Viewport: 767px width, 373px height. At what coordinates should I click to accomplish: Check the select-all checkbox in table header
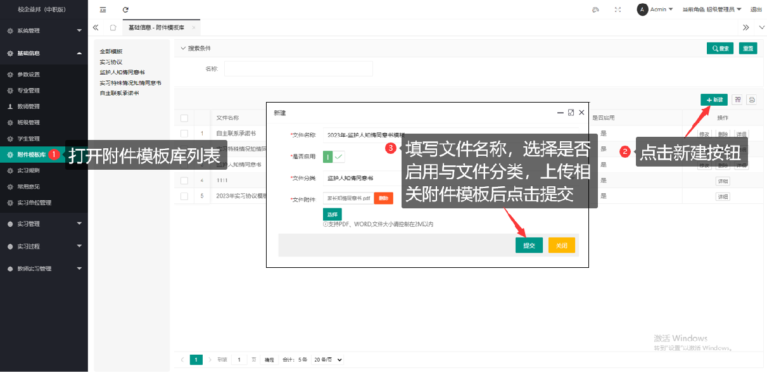(x=184, y=118)
